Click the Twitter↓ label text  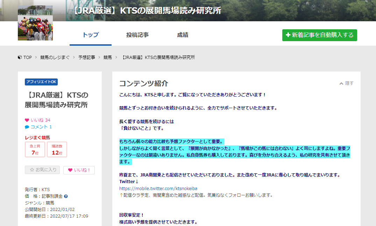(129, 181)
